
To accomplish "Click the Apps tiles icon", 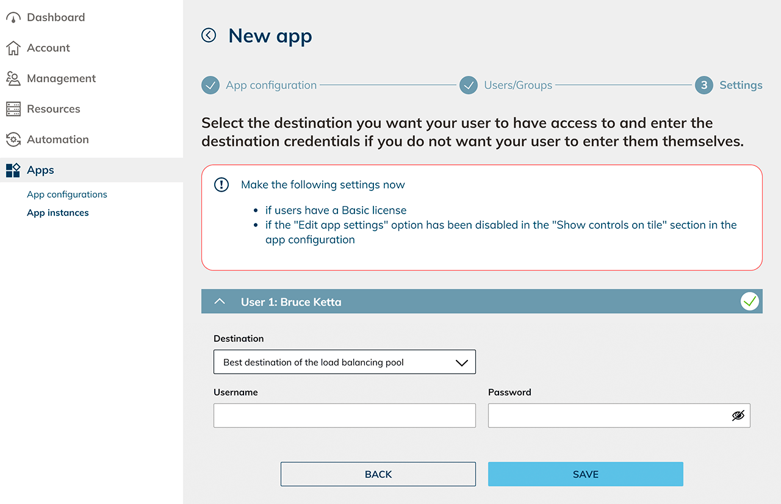I will click(13, 170).
